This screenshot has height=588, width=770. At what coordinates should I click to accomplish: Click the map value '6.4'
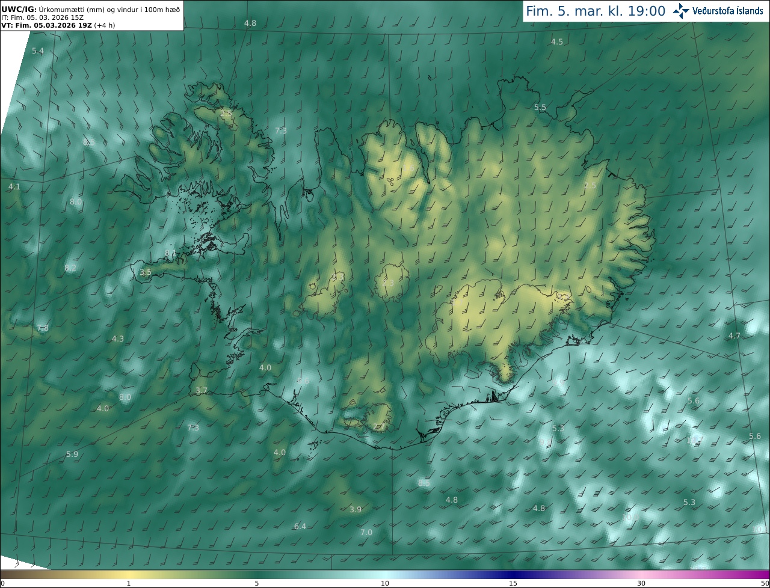click(300, 526)
